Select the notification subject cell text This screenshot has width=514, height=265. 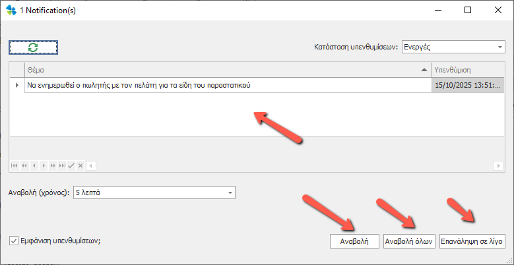(139, 86)
